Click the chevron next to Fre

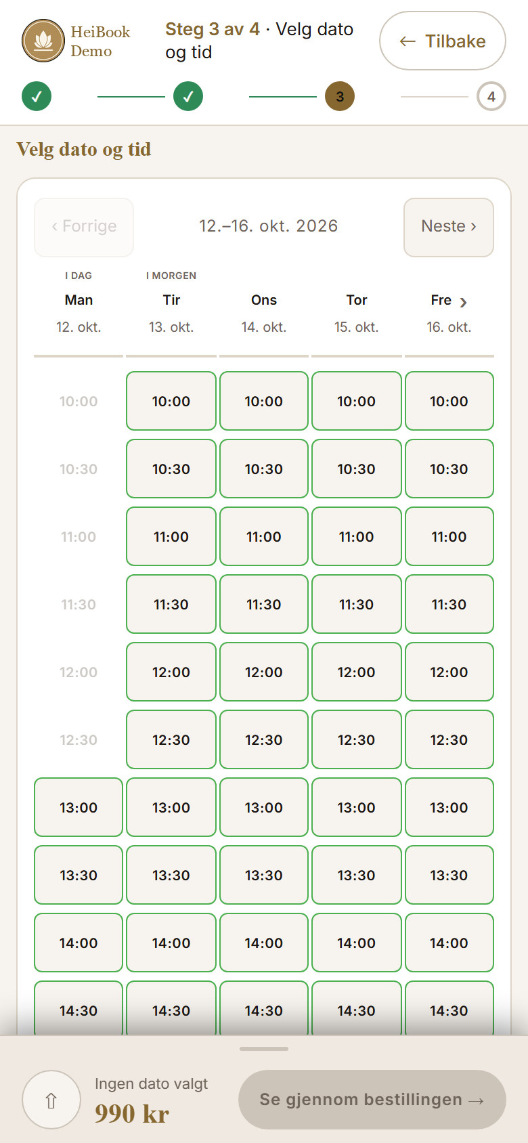pyautogui.click(x=464, y=302)
